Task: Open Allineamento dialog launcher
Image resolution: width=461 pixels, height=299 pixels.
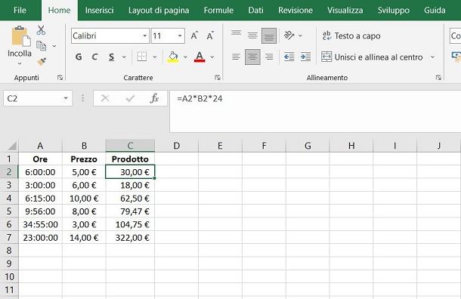Action: point(438,78)
